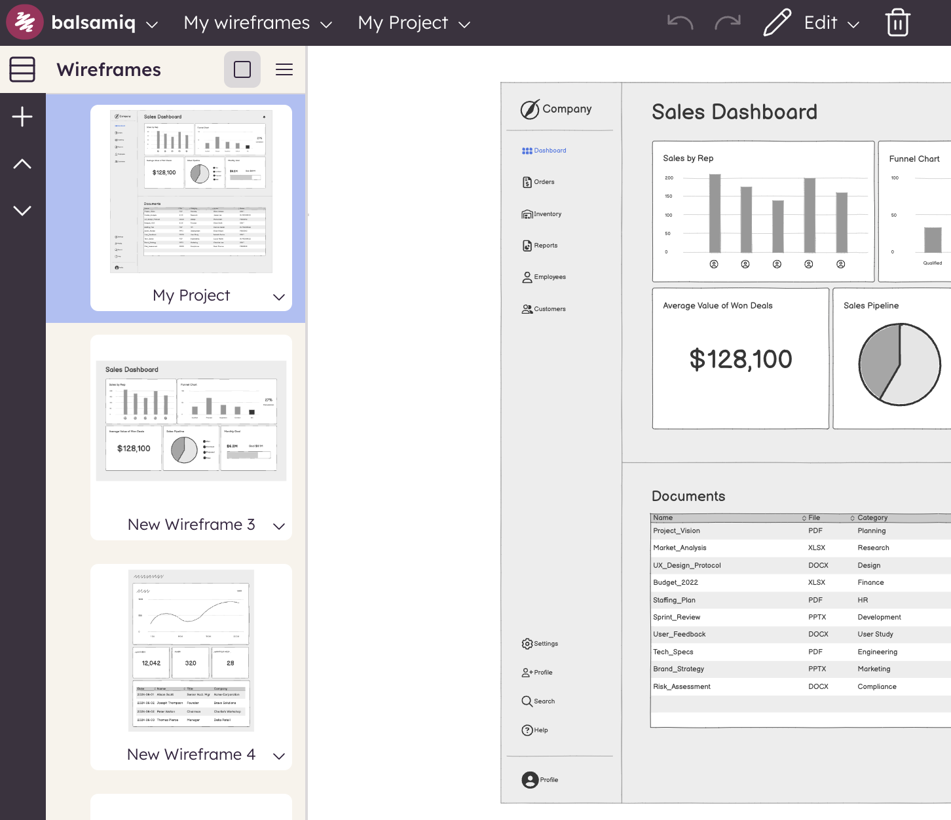951x820 pixels.
Task: Move wireframe down with the down arrow
Action: pyautogui.click(x=22, y=210)
